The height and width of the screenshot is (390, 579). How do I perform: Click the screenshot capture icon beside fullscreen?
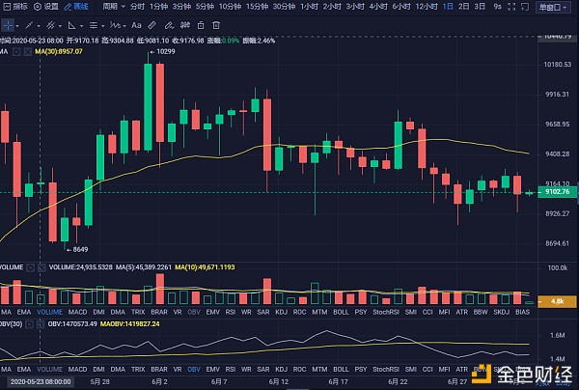click(x=525, y=7)
